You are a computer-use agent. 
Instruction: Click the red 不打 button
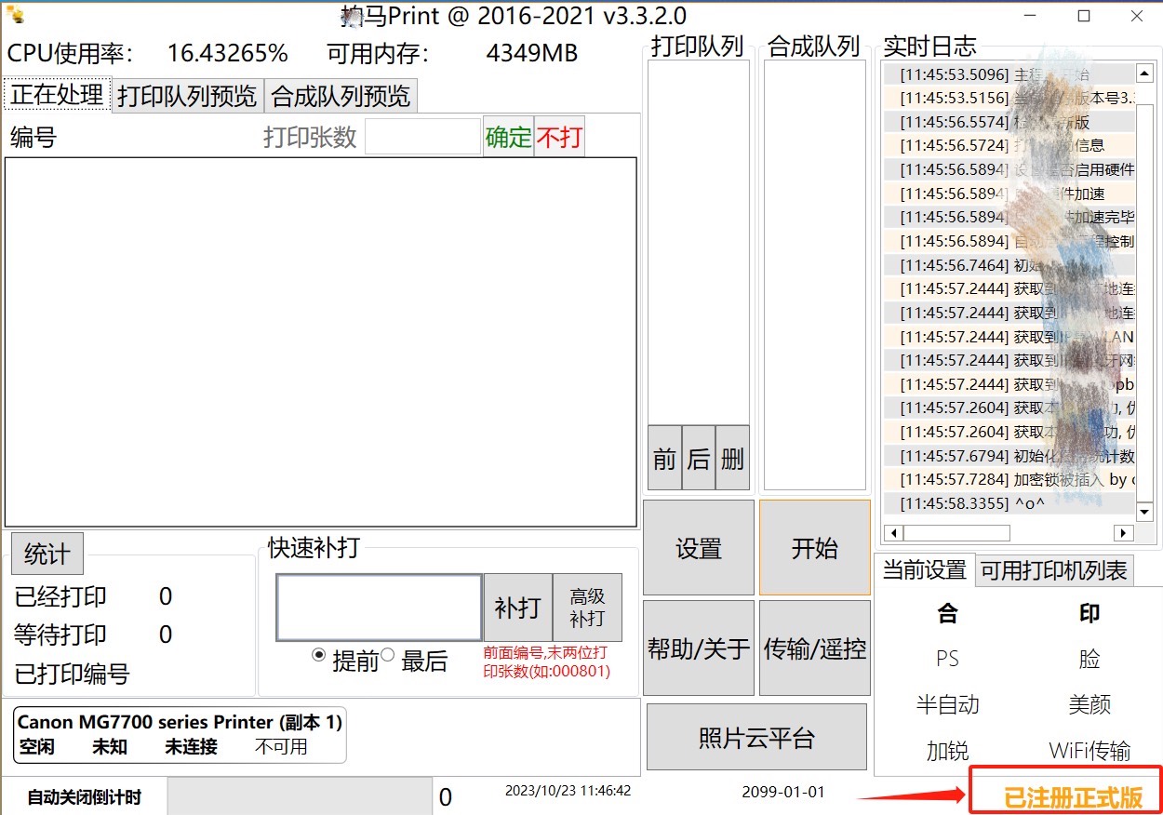[559, 138]
